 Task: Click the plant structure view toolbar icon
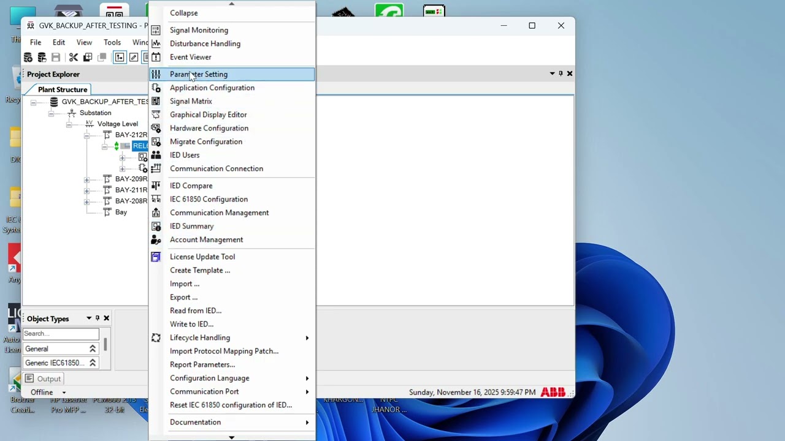(x=120, y=58)
